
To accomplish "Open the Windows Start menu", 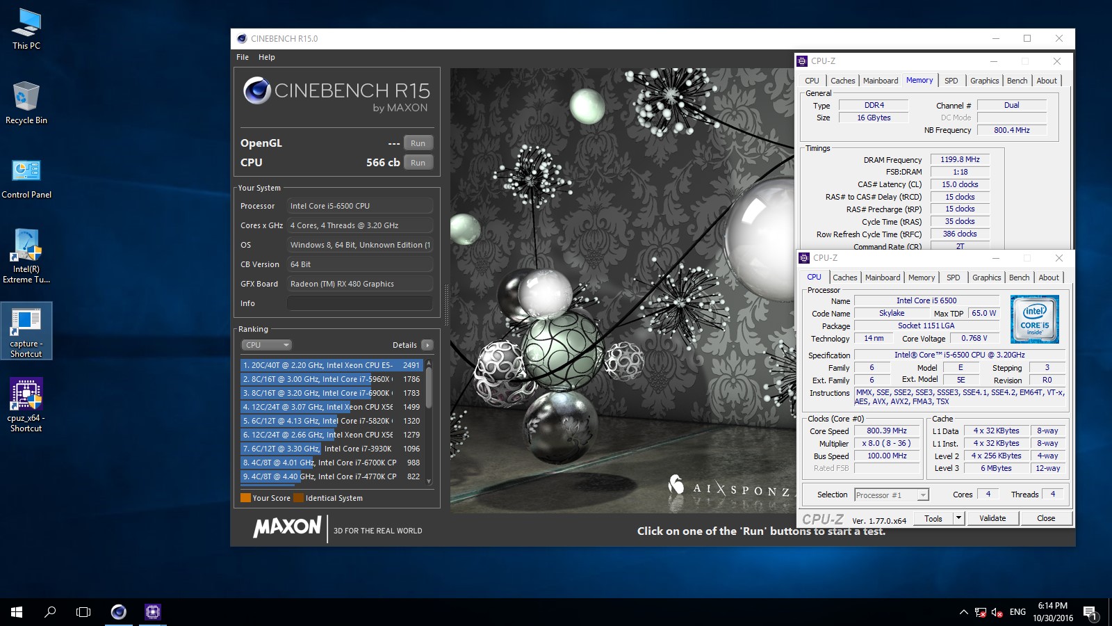I will tap(17, 612).
